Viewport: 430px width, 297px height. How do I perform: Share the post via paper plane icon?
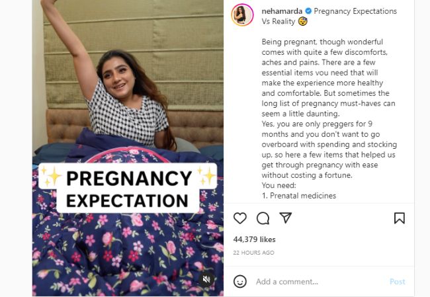pyautogui.click(x=286, y=218)
